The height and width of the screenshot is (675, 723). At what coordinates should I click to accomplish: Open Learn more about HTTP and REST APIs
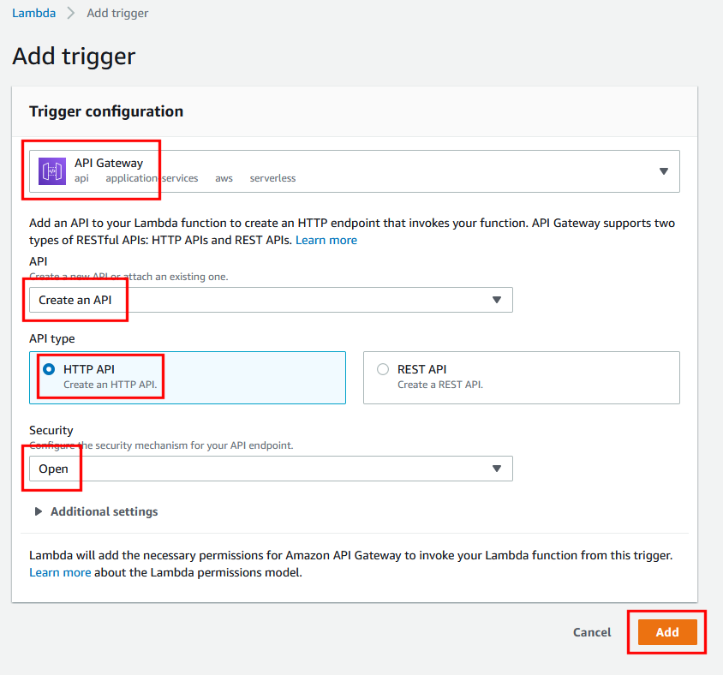click(x=326, y=240)
